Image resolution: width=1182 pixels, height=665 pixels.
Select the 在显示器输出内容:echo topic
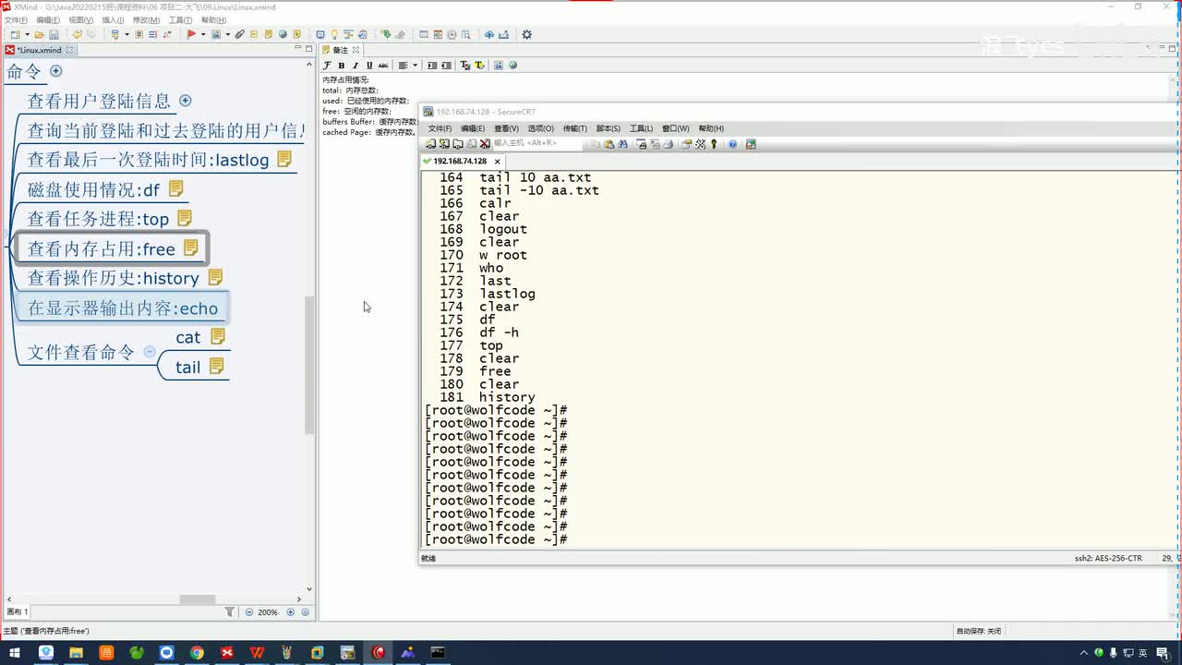click(123, 308)
